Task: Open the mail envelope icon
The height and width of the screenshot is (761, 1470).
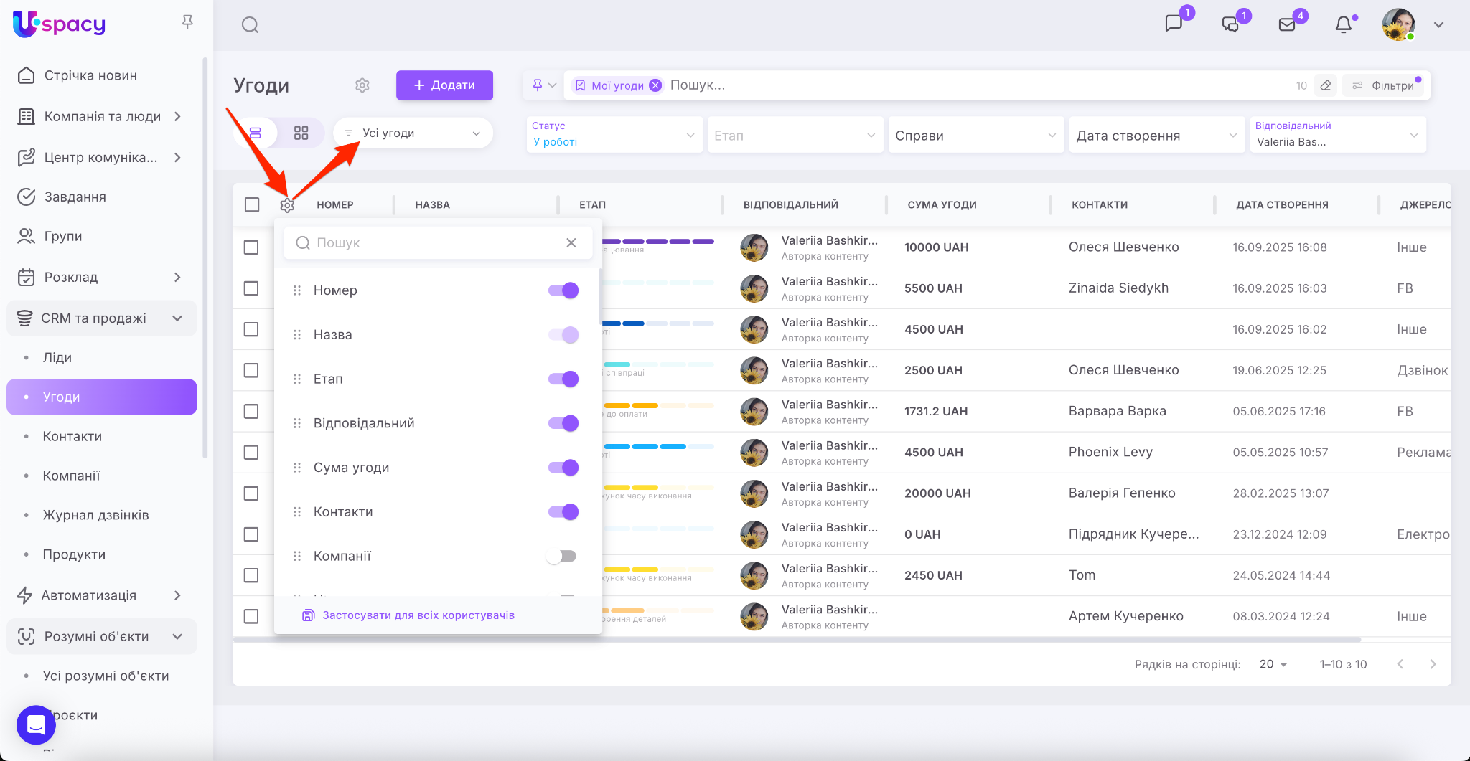Action: pos(1287,25)
